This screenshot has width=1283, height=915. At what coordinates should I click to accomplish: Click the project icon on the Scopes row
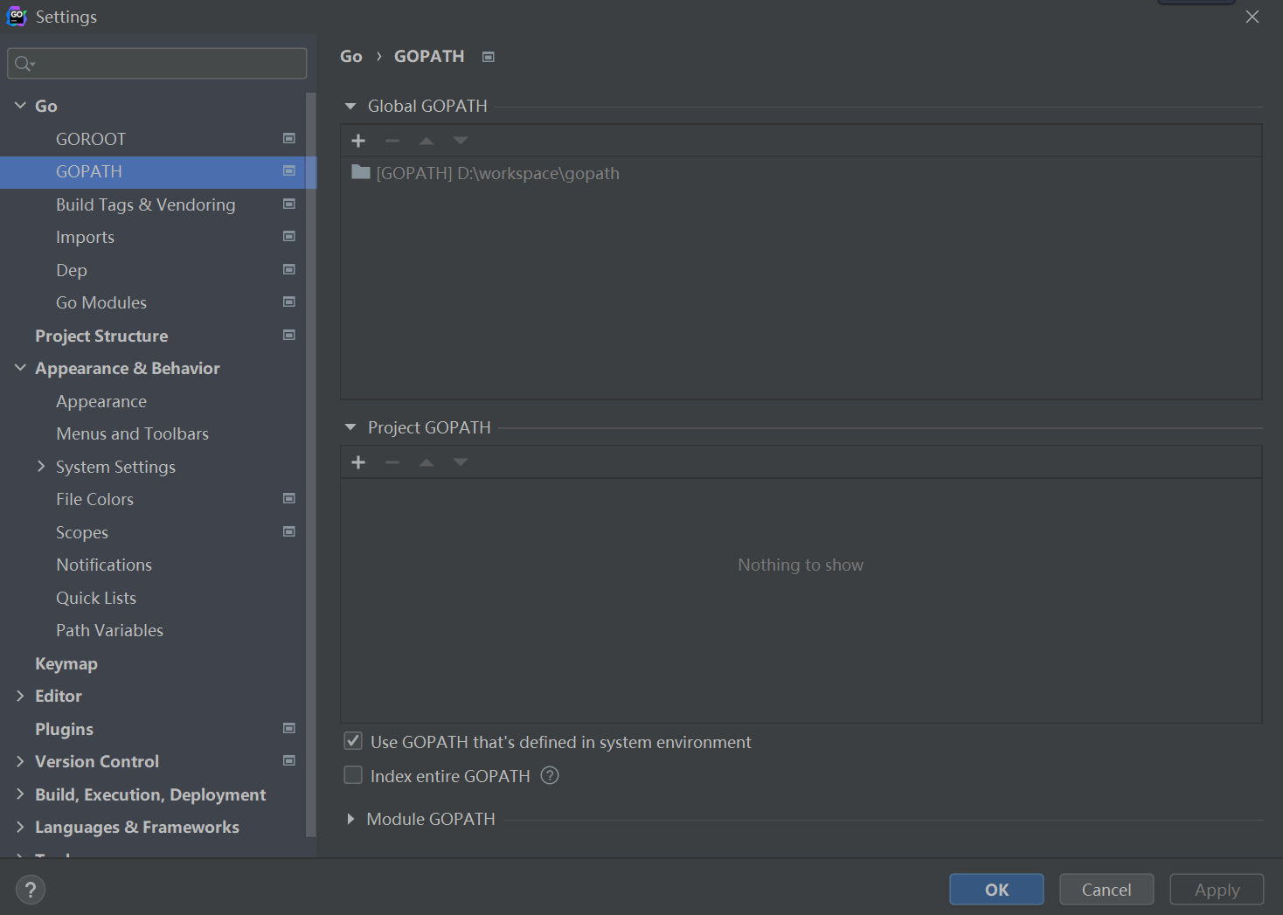[x=289, y=531]
